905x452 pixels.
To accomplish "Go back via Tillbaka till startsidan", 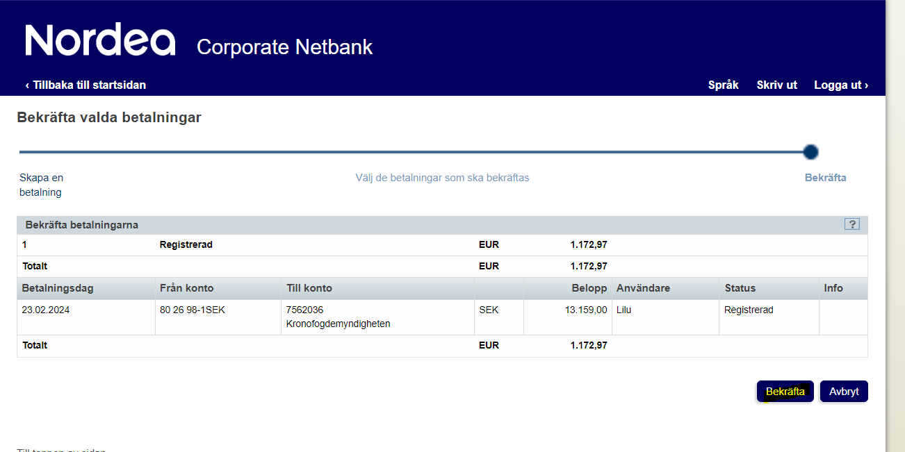I will (x=85, y=85).
